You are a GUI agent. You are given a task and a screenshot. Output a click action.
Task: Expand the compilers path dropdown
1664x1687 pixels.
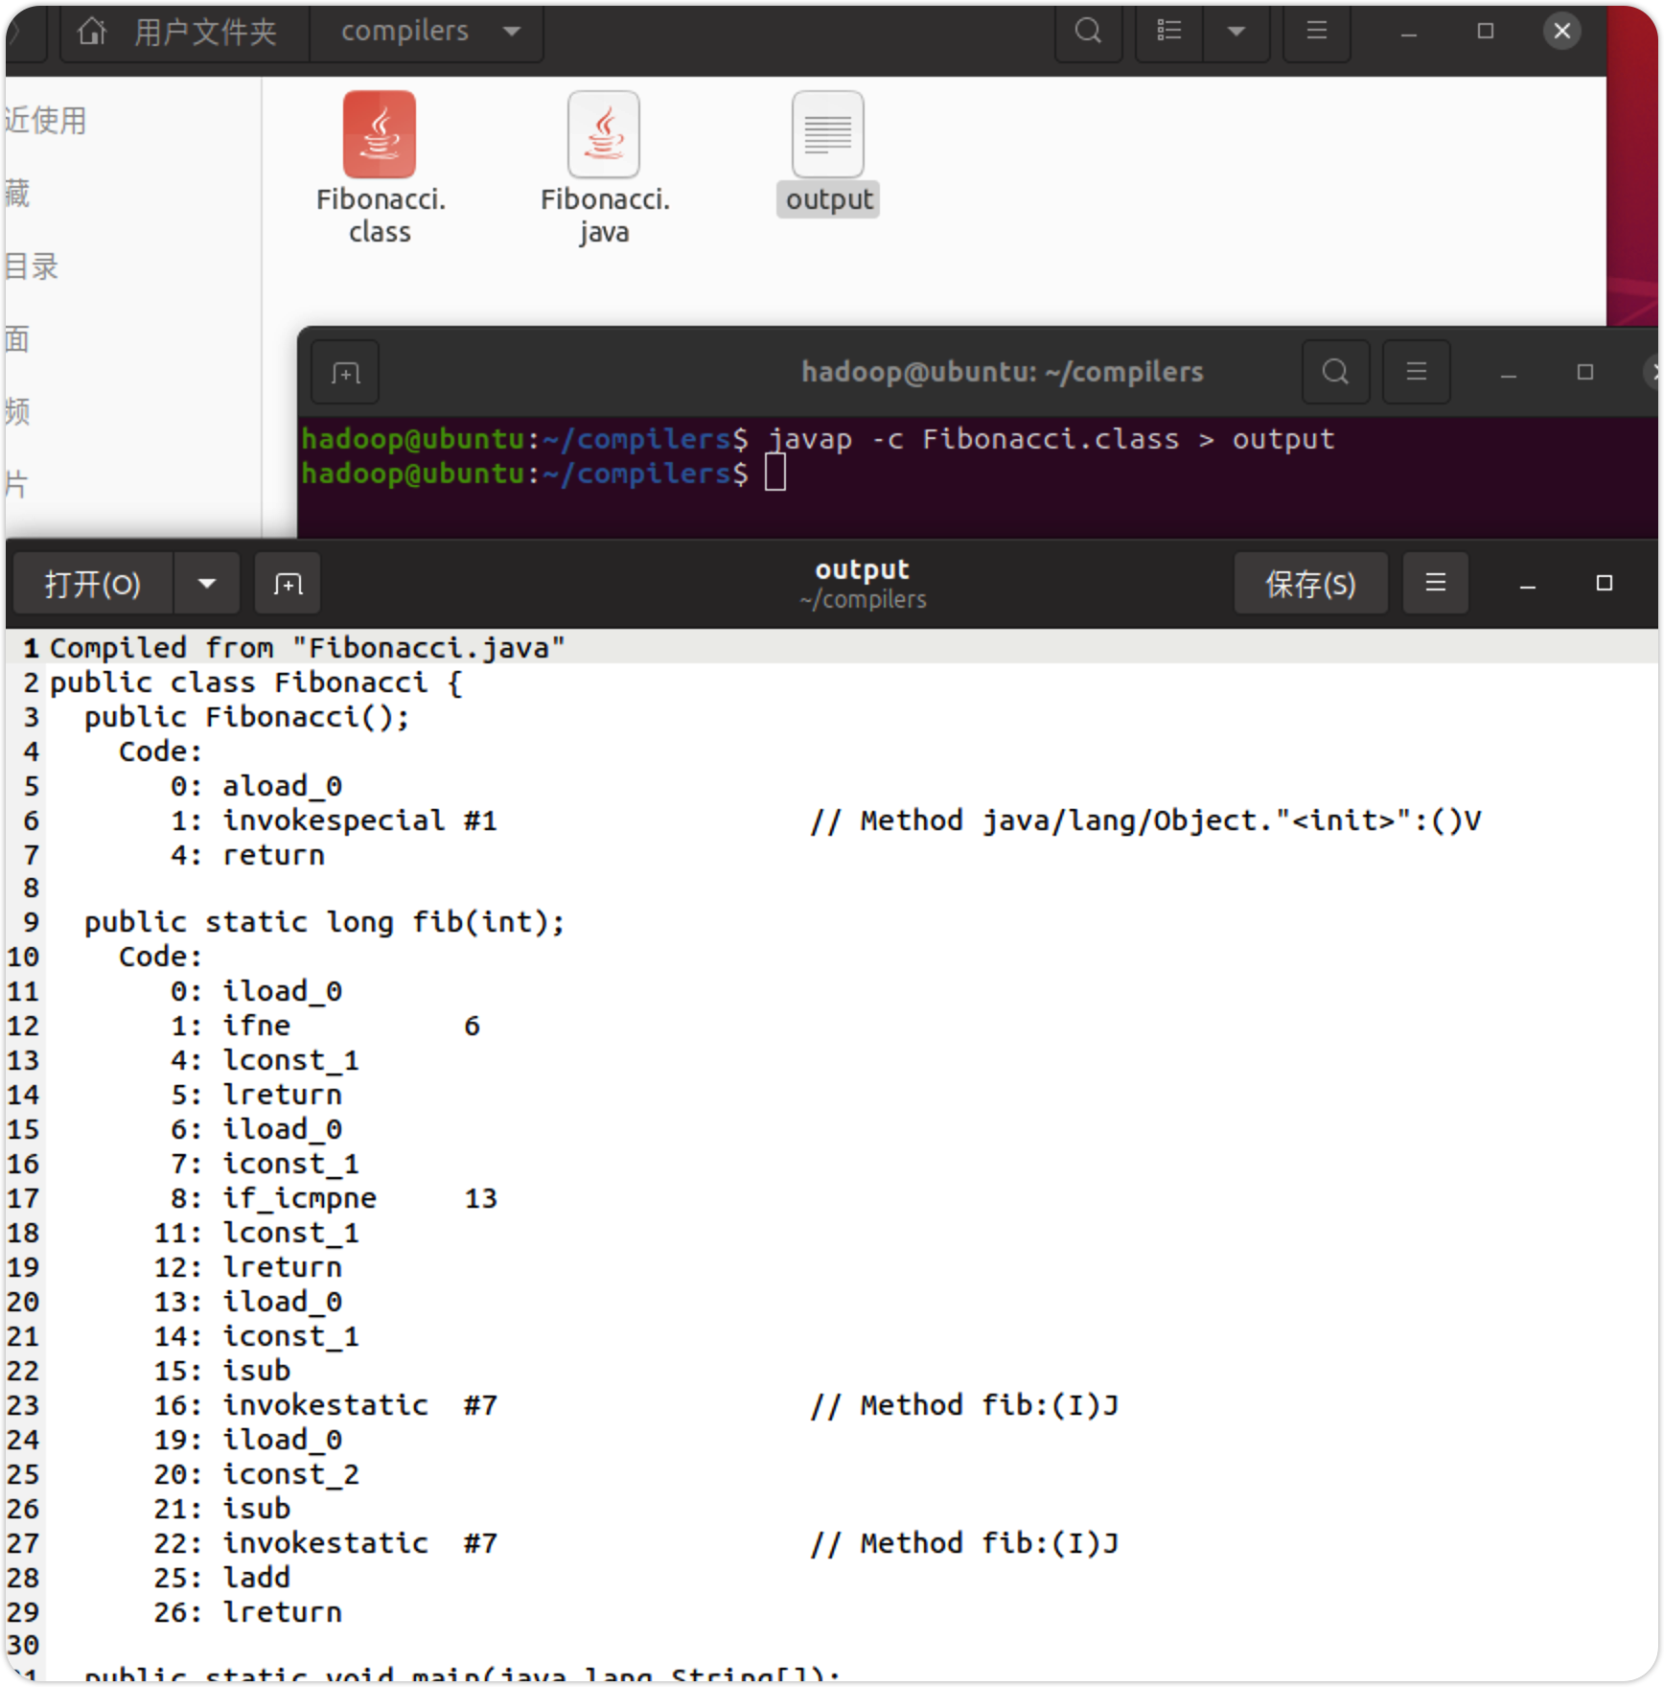[513, 32]
